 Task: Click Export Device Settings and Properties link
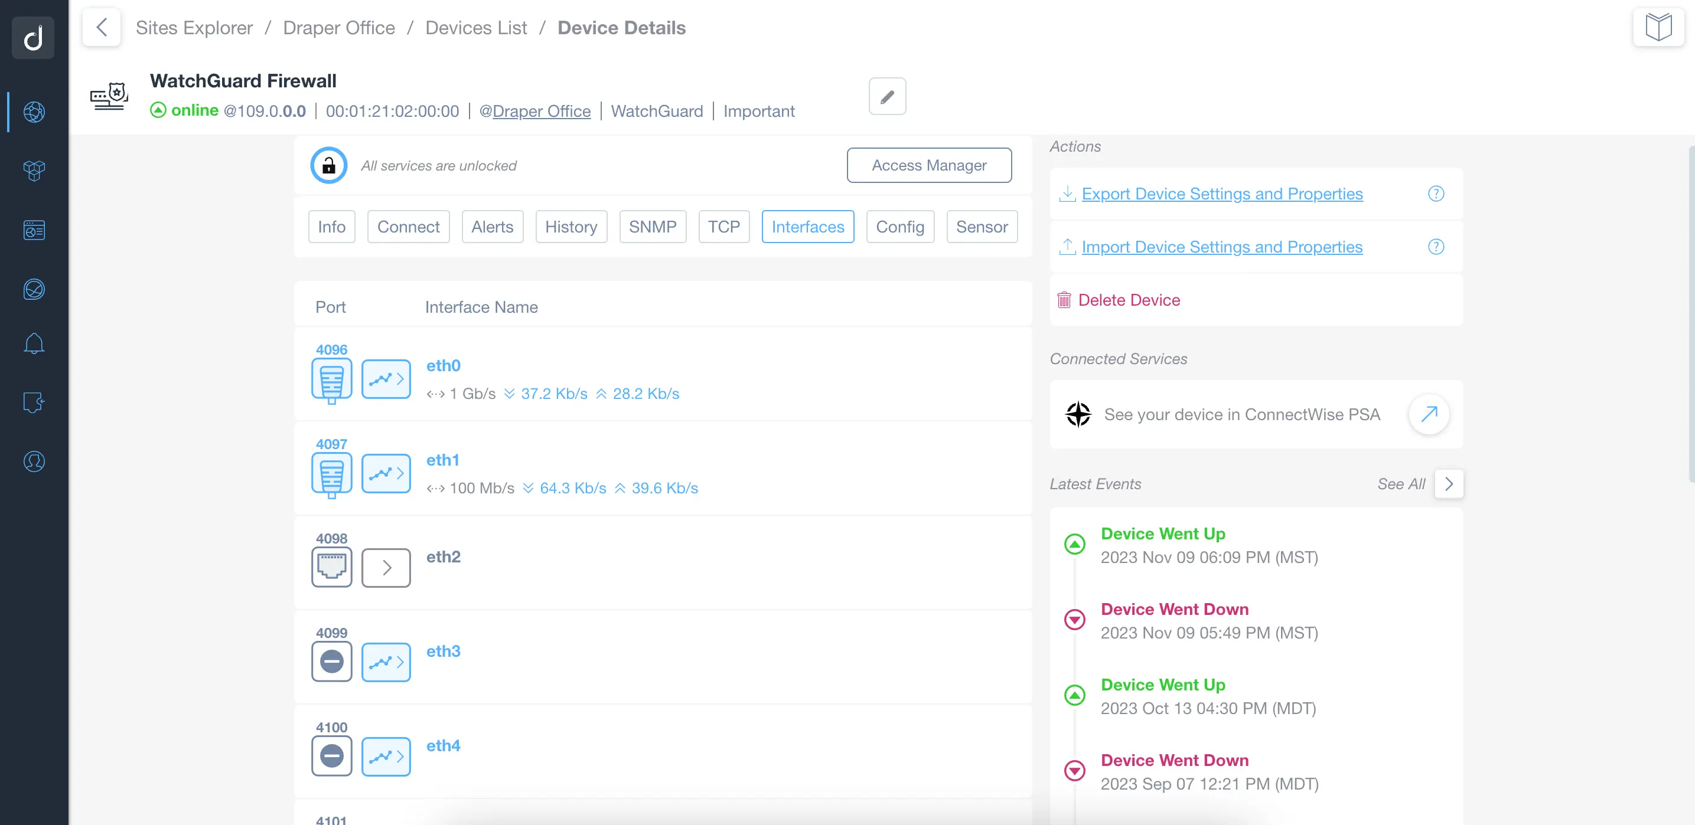coord(1222,194)
